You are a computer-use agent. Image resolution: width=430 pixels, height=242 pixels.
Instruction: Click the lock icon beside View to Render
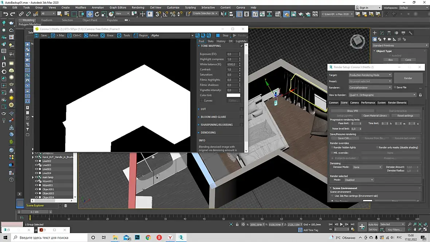click(420, 95)
